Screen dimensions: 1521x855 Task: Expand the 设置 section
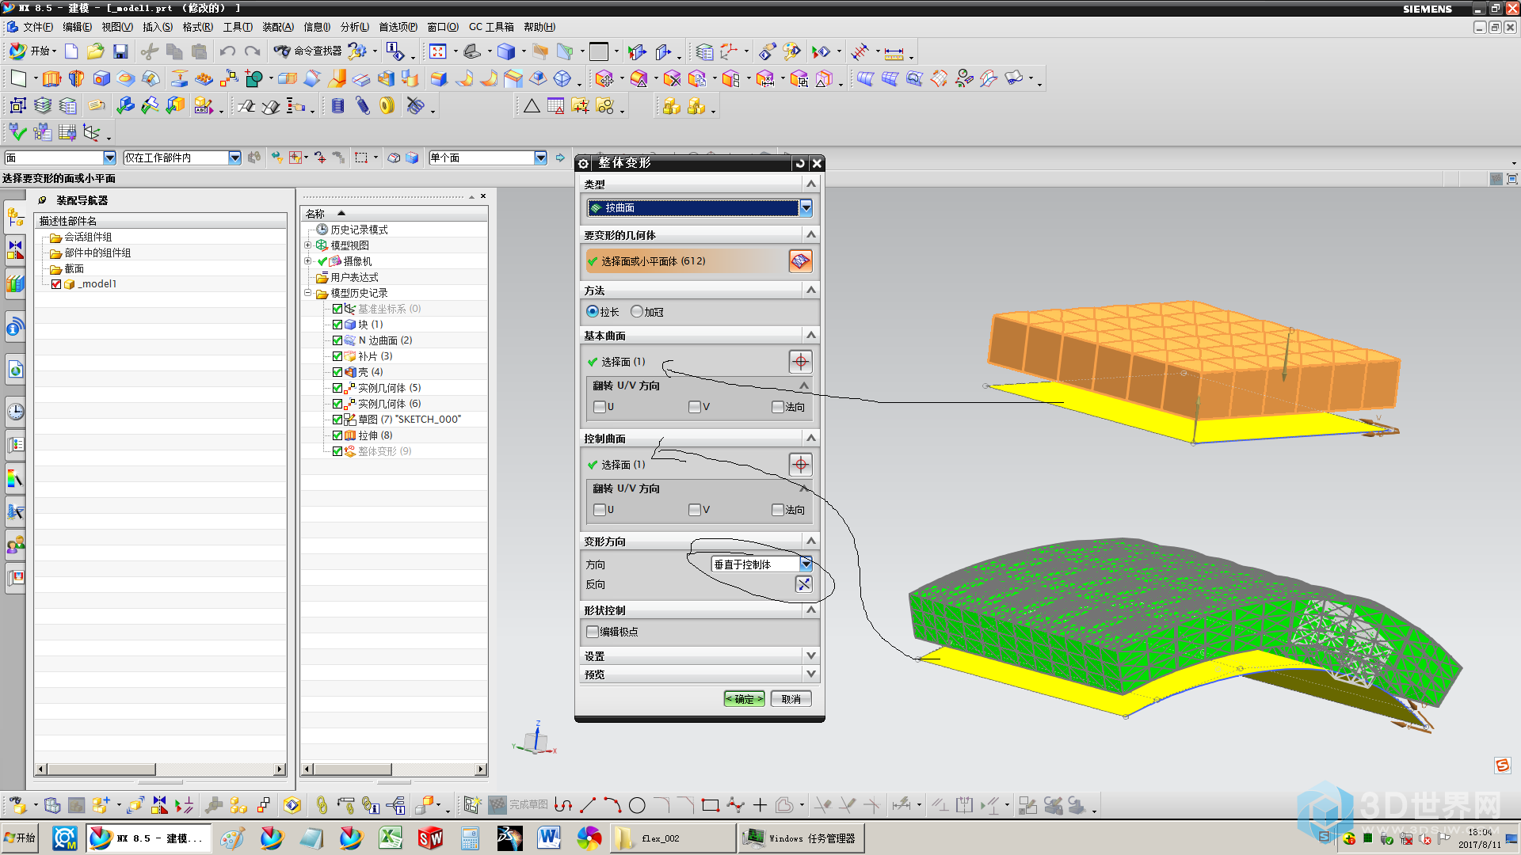[x=810, y=655]
